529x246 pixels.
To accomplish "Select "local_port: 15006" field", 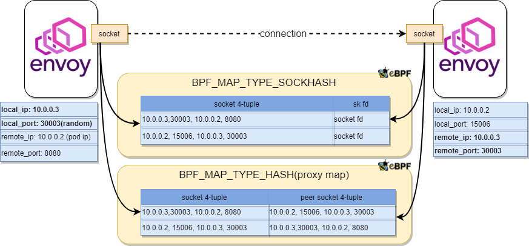I will coord(481,124).
